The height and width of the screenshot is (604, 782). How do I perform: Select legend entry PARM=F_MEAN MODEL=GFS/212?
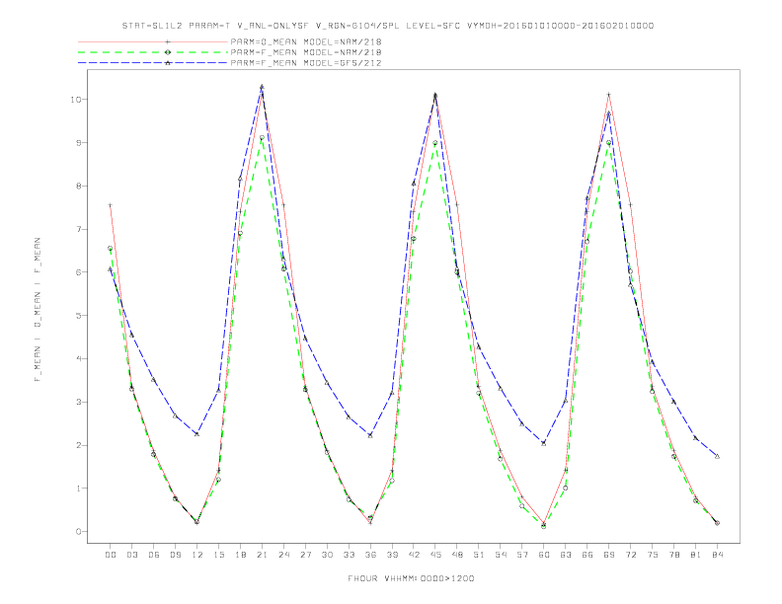(306, 63)
